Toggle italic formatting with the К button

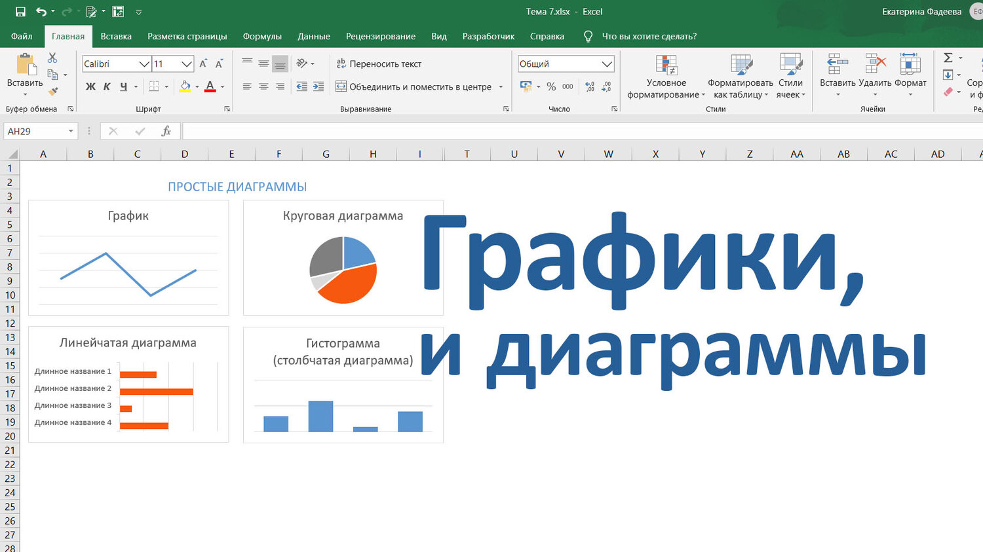click(x=107, y=86)
